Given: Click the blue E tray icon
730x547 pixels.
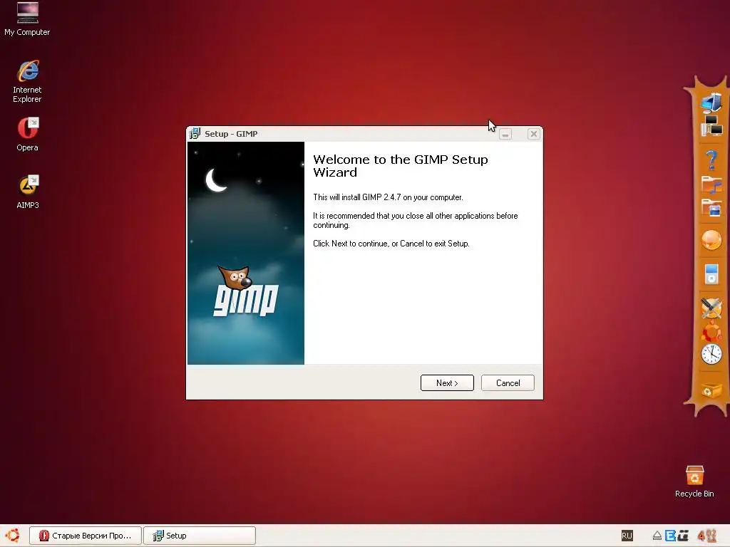Looking at the screenshot, I should (670, 536).
